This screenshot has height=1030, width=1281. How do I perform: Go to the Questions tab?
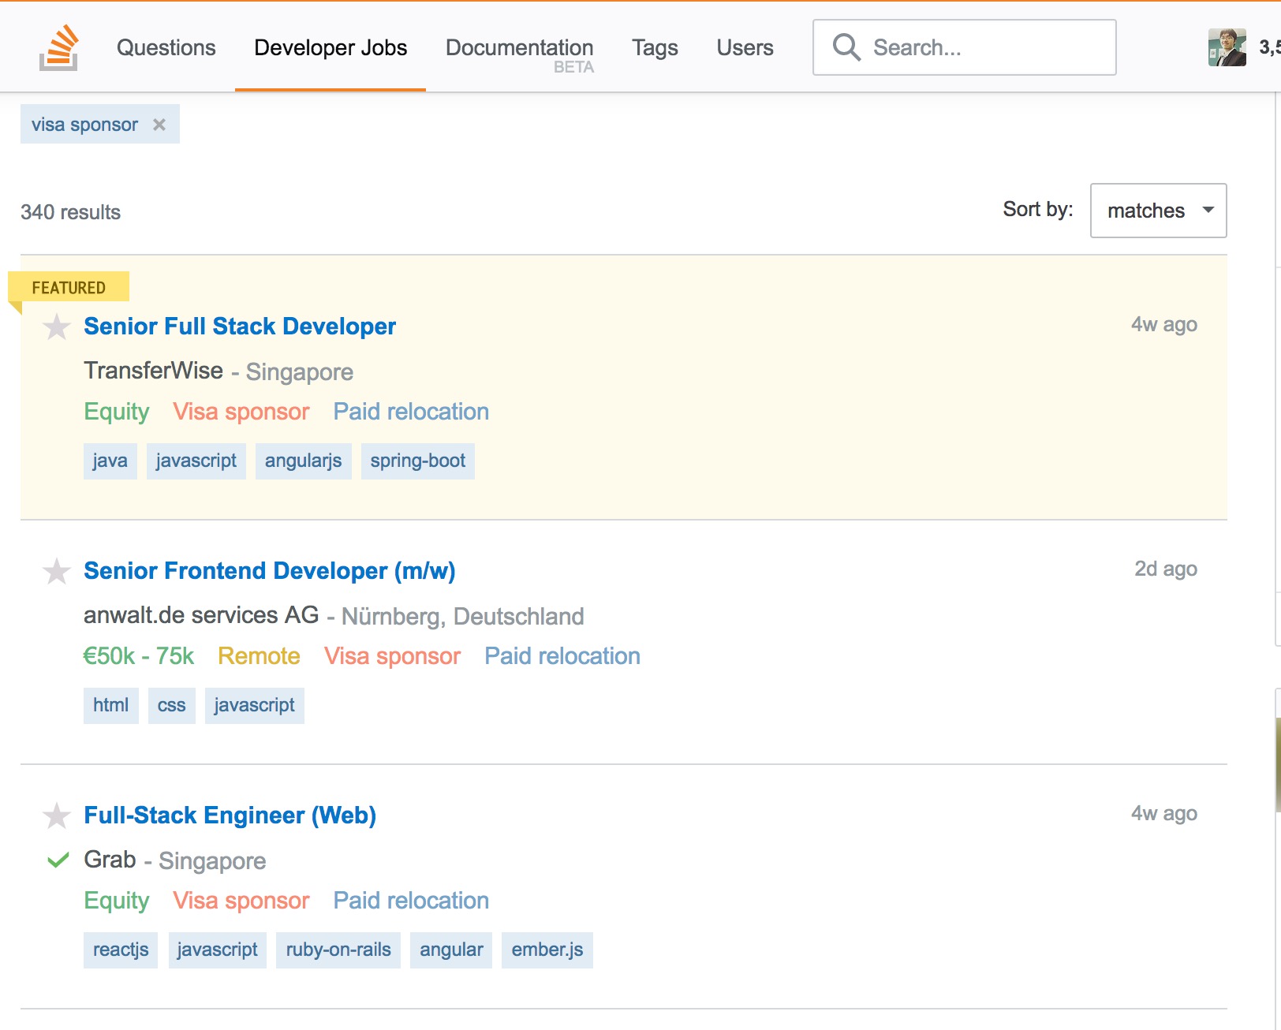pyautogui.click(x=166, y=48)
